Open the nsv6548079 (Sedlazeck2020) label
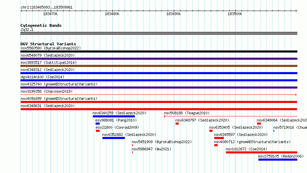The width and height of the screenshot is (307, 173). [48, 55]
